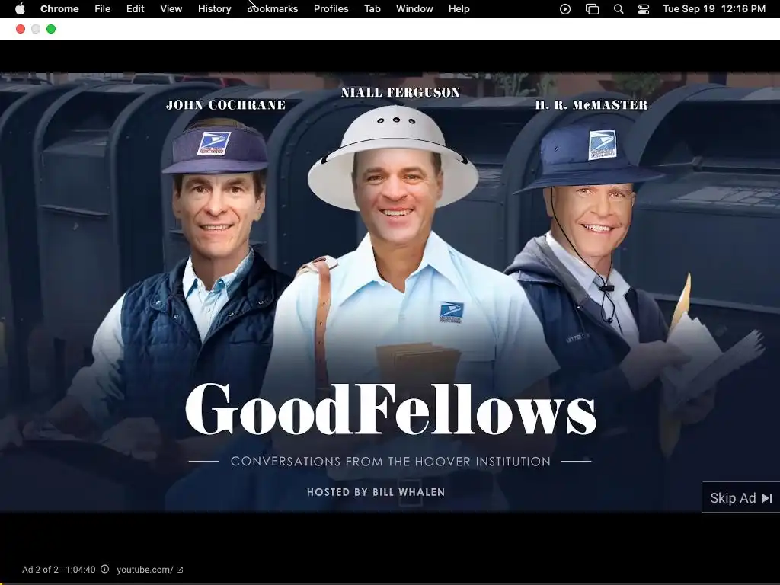Screen dimensions: 780x585
Task: Click the Skip Ad button
Action: coord(740,497)
